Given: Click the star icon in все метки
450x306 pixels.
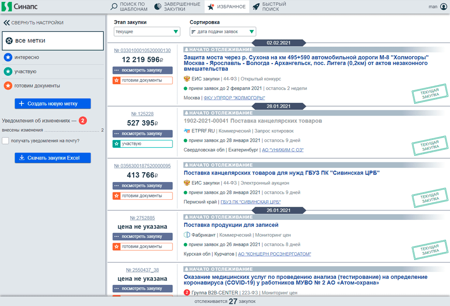Looking at the screenshot, I should pos(9,41).
